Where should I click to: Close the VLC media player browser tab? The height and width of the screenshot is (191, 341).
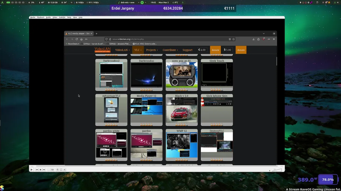91,33
